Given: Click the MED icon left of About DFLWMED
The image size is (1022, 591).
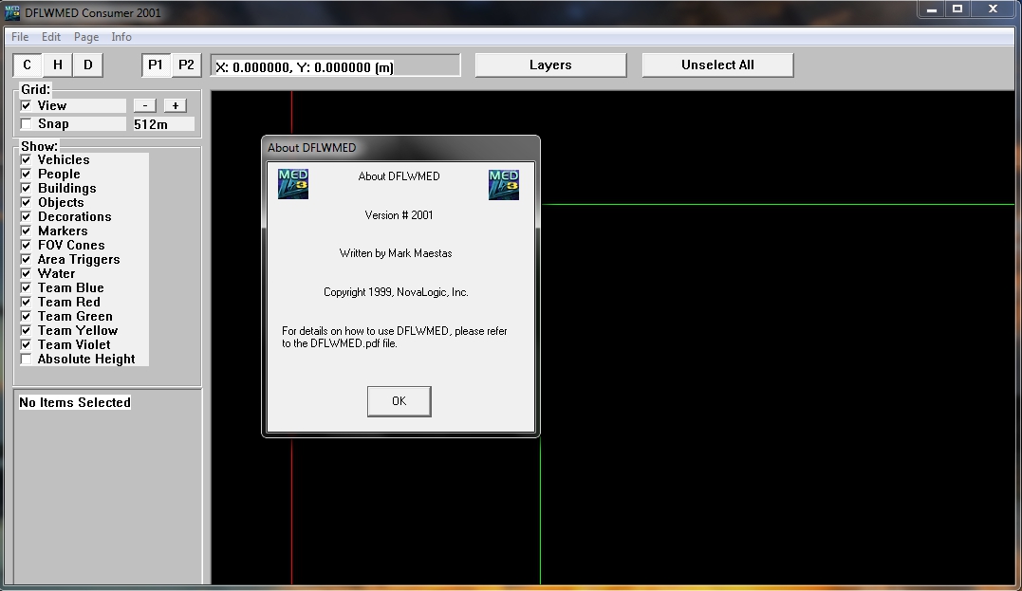Looking at the screenshot, I should tap(292, 184).
